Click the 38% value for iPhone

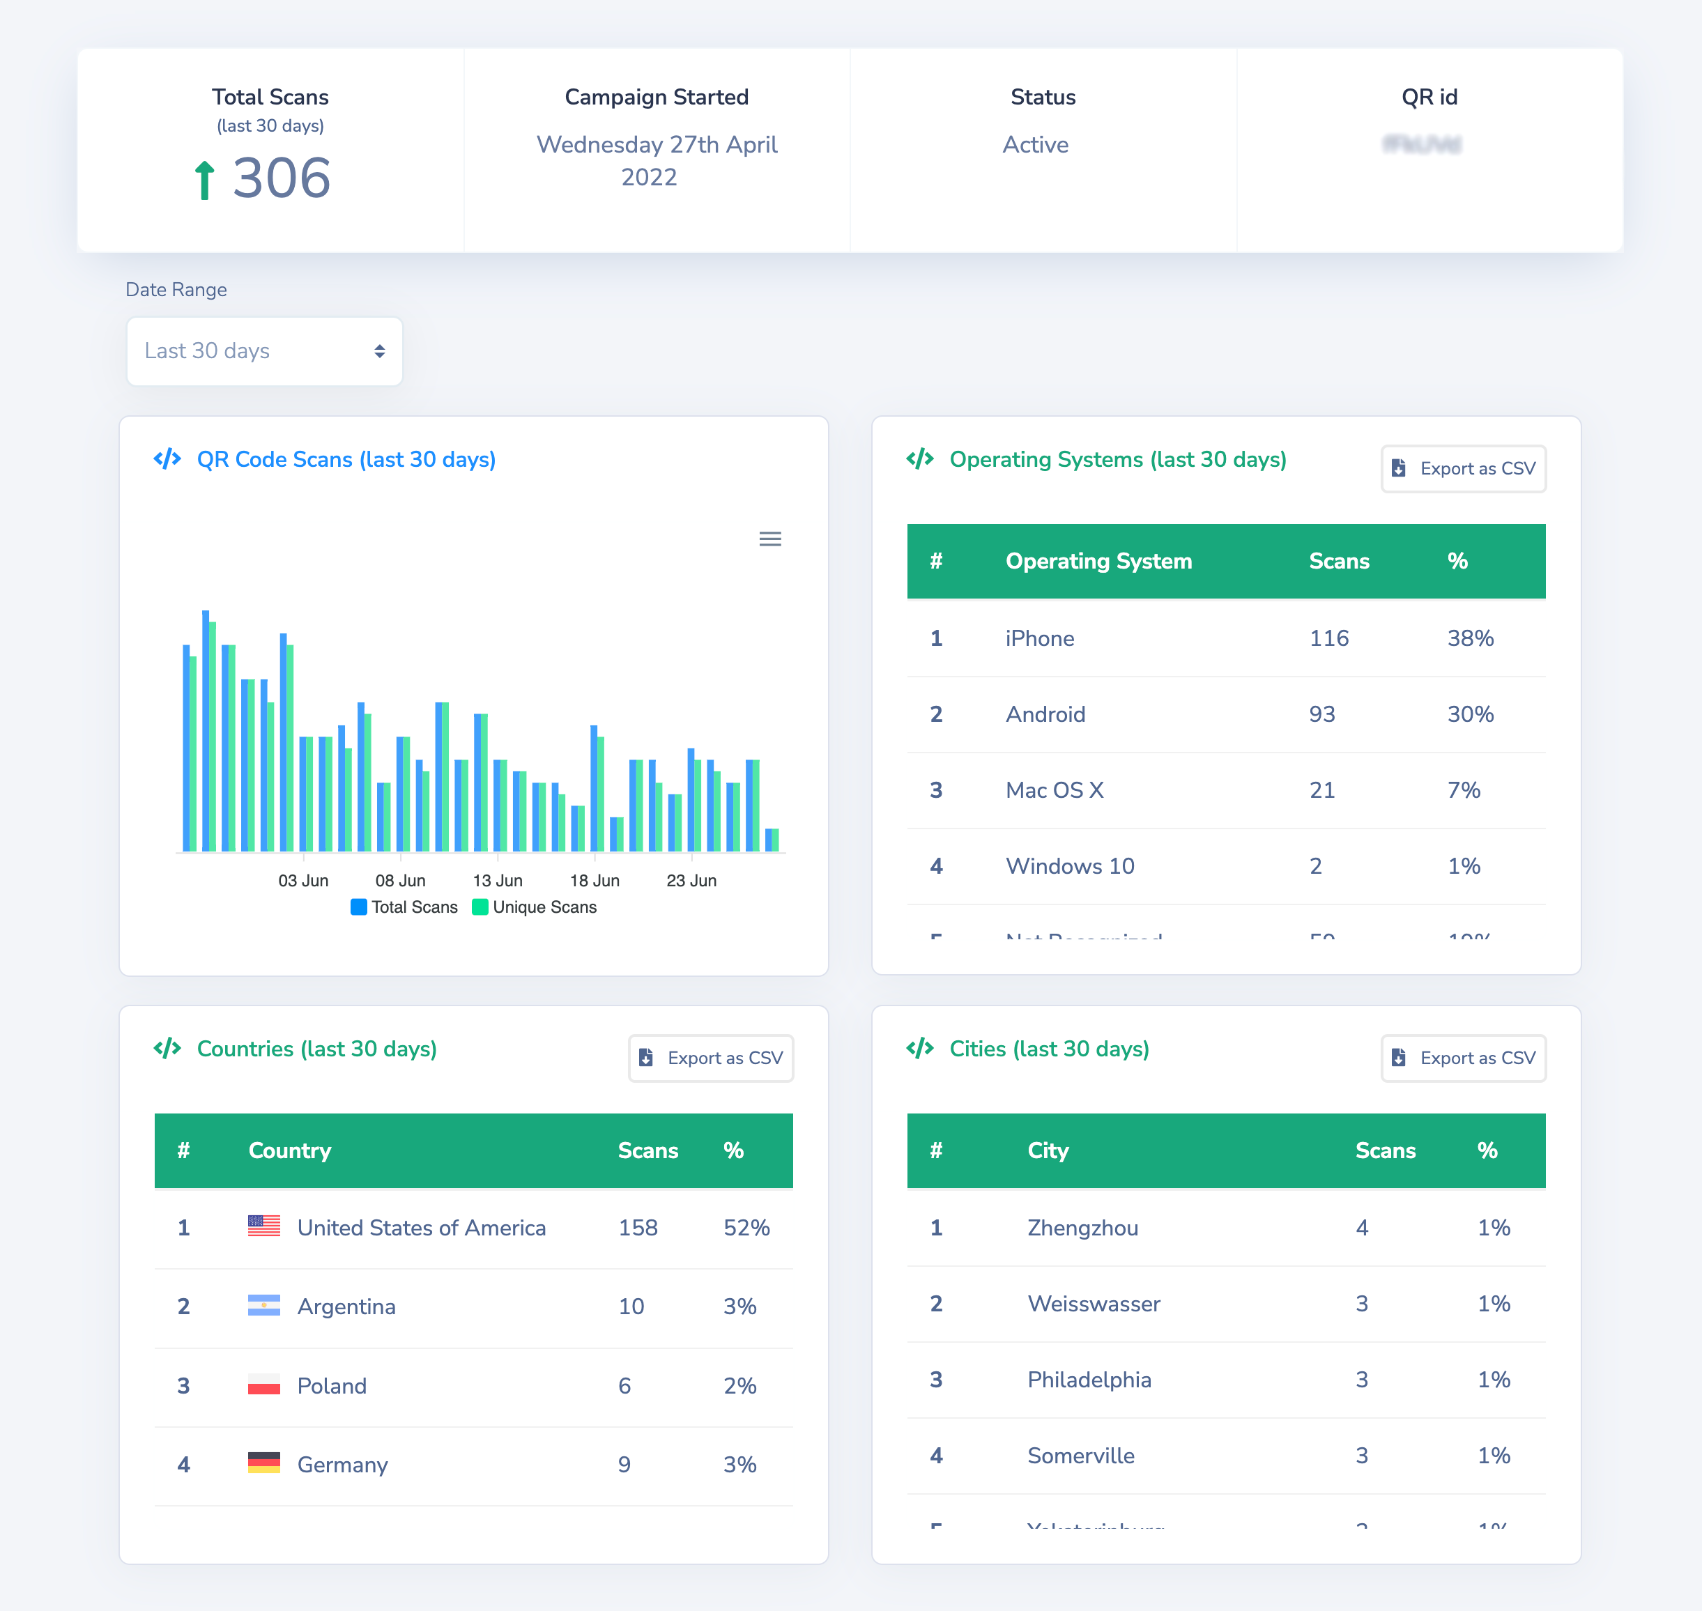(x=1470, y=638)
